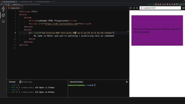Click the 'bg-fuchsia-800' class in code
Image resolution: width=185 pixels, height=104 pixels.
(x=51, y=33)
